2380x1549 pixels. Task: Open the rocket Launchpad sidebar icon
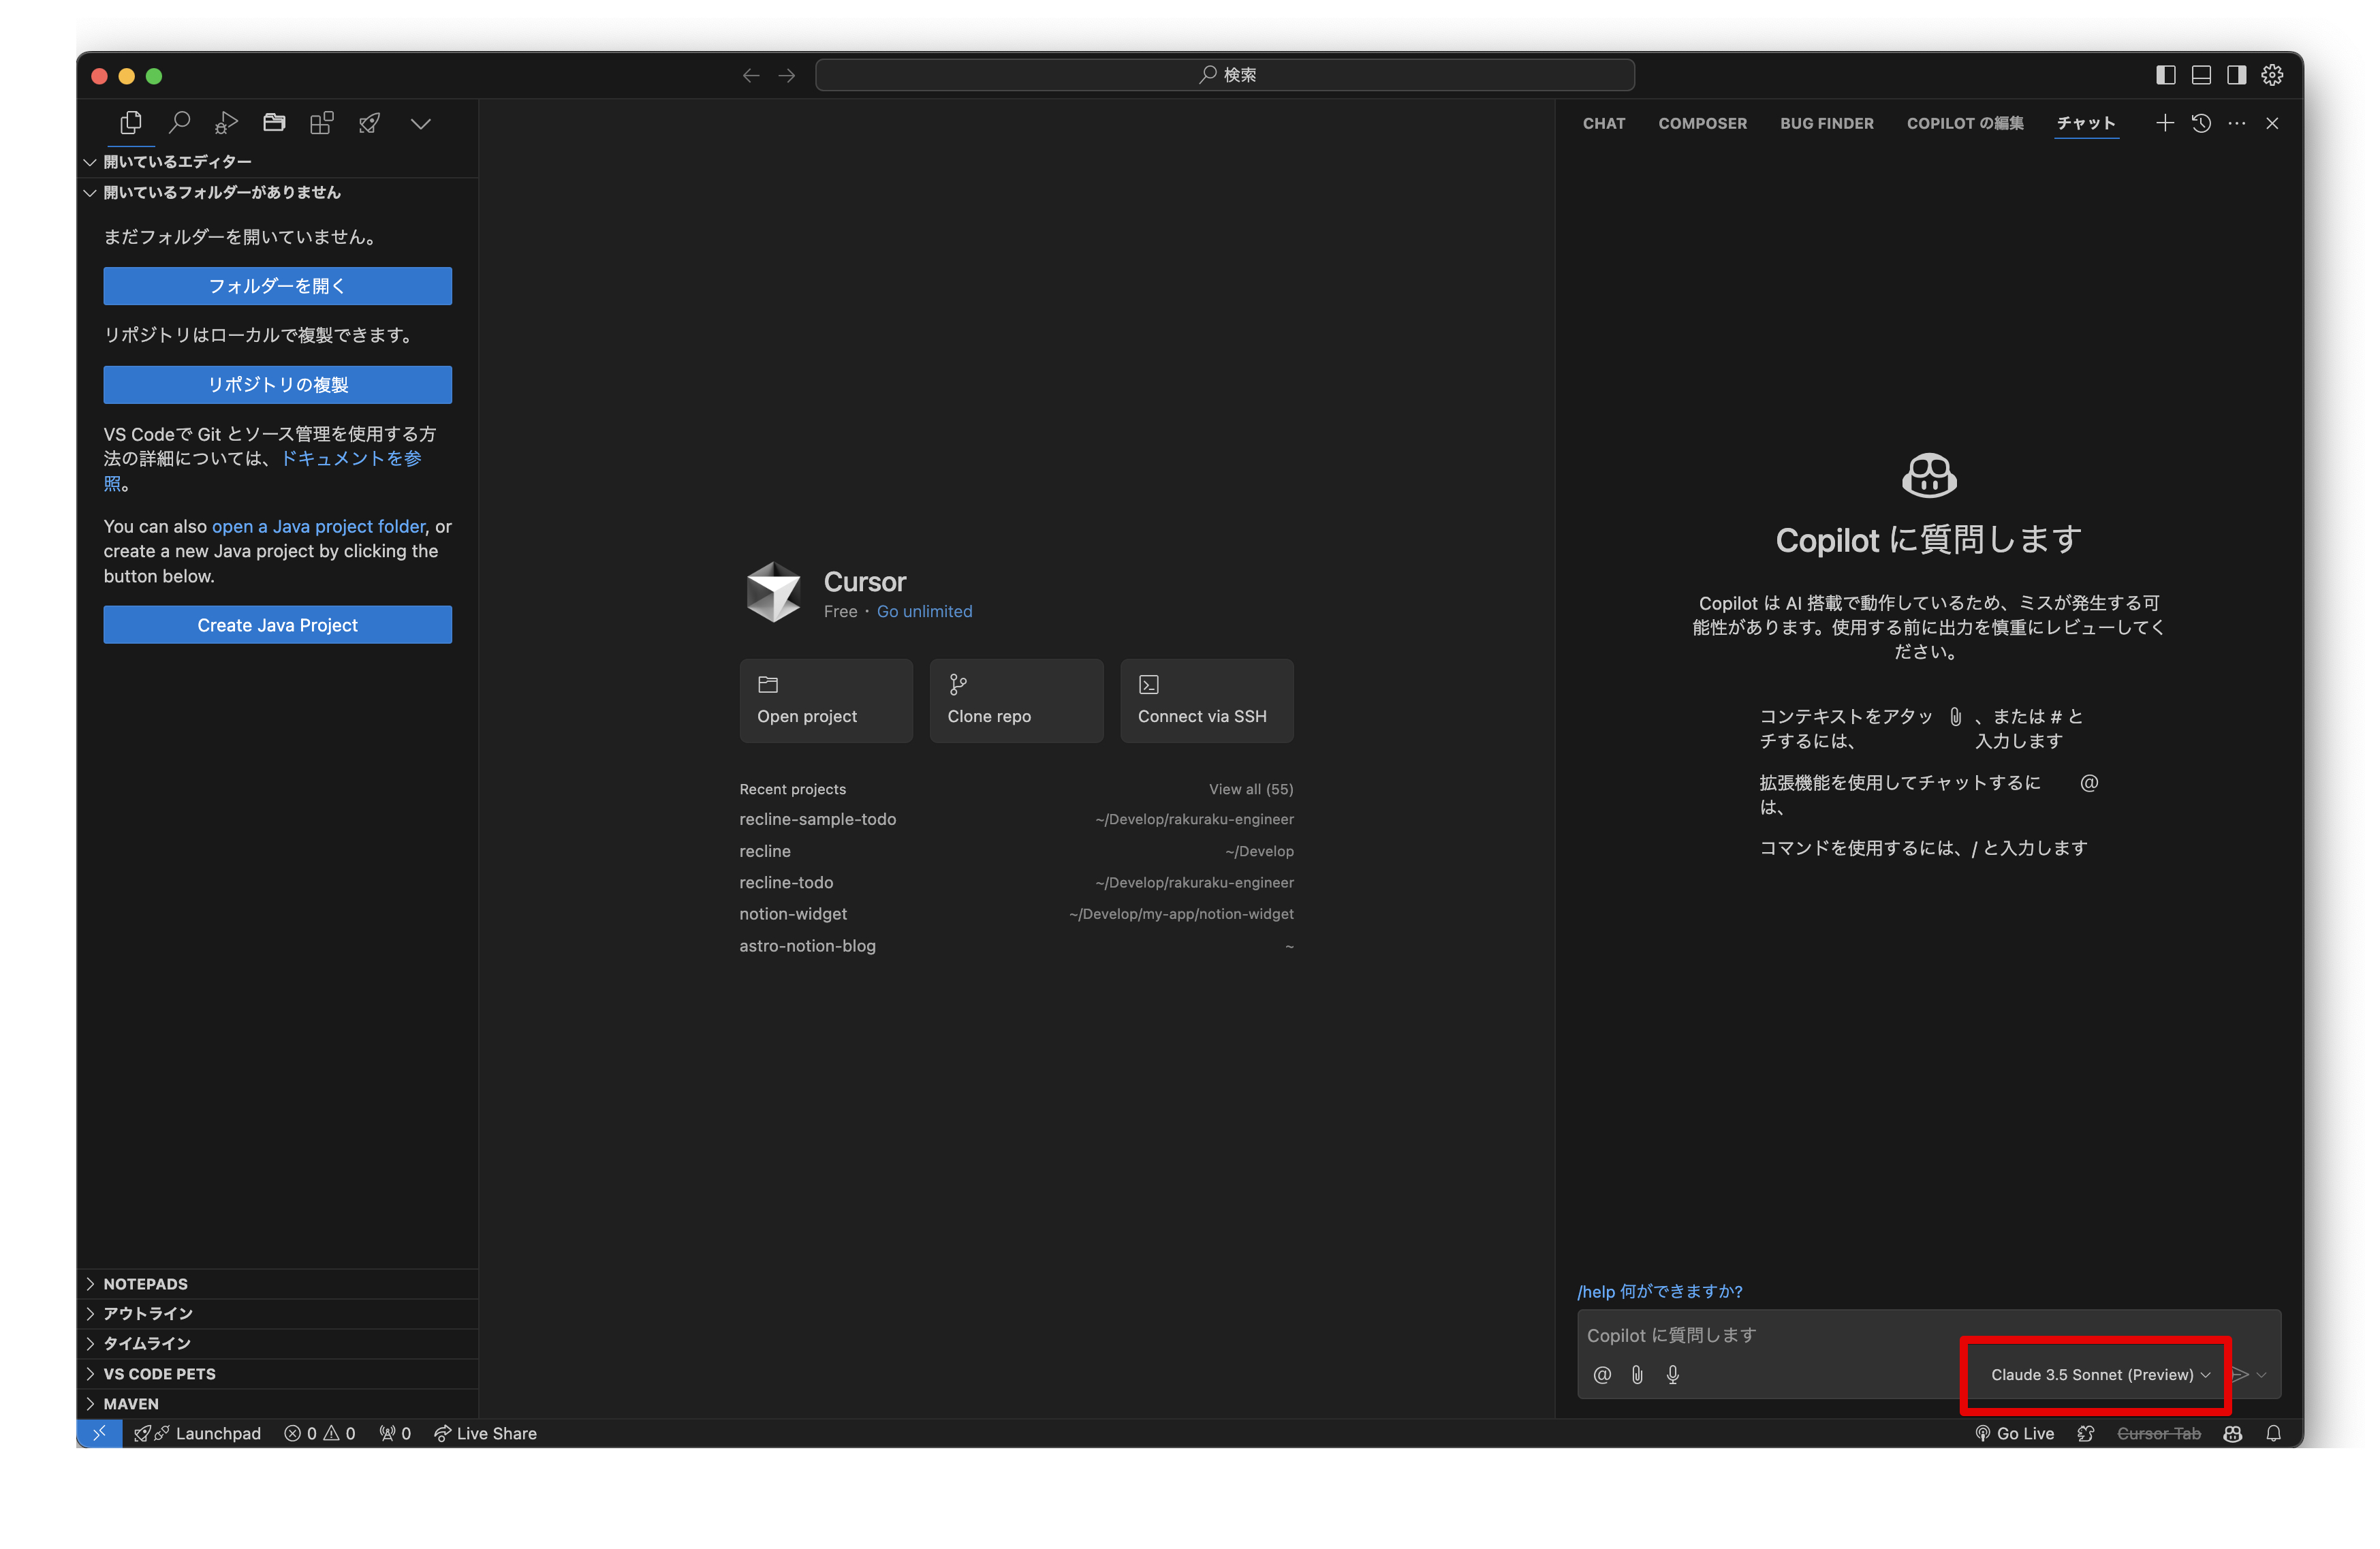pos(370,123)
